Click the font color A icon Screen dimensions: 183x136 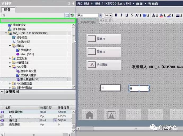pos(154,15)
